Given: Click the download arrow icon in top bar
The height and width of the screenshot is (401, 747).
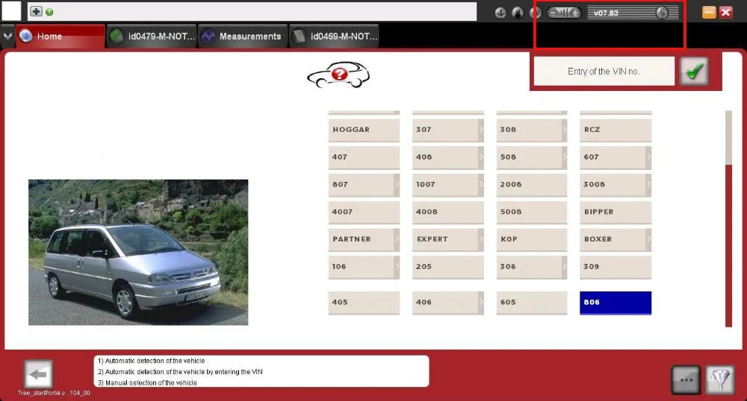Looking at the screenshot, I should pos(500,13).
